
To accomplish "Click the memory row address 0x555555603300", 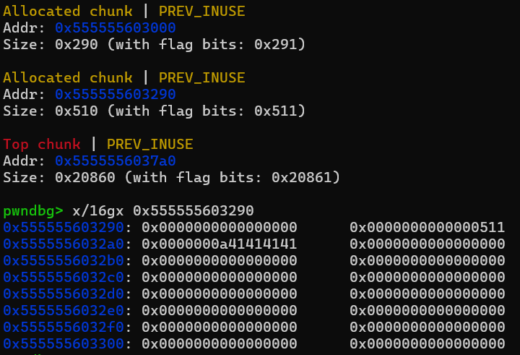I will (64, 343).
